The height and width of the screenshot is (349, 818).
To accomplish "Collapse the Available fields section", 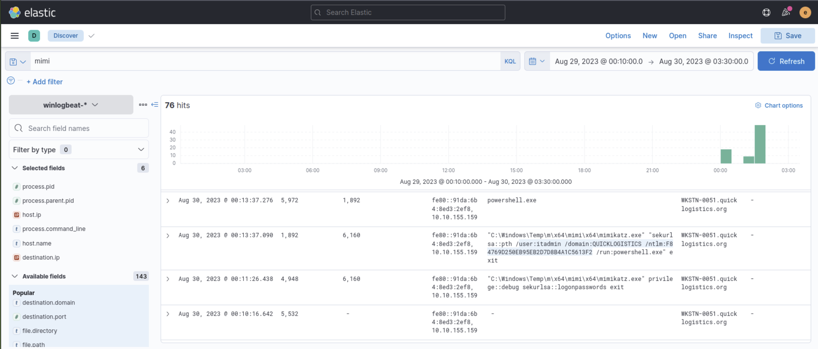I will (15, 276).
